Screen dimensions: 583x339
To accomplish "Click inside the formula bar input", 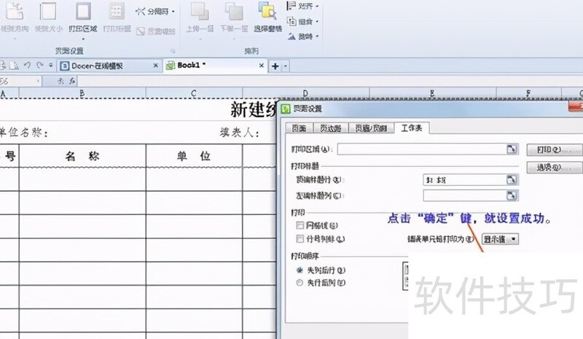I will [x=330, y=81].
